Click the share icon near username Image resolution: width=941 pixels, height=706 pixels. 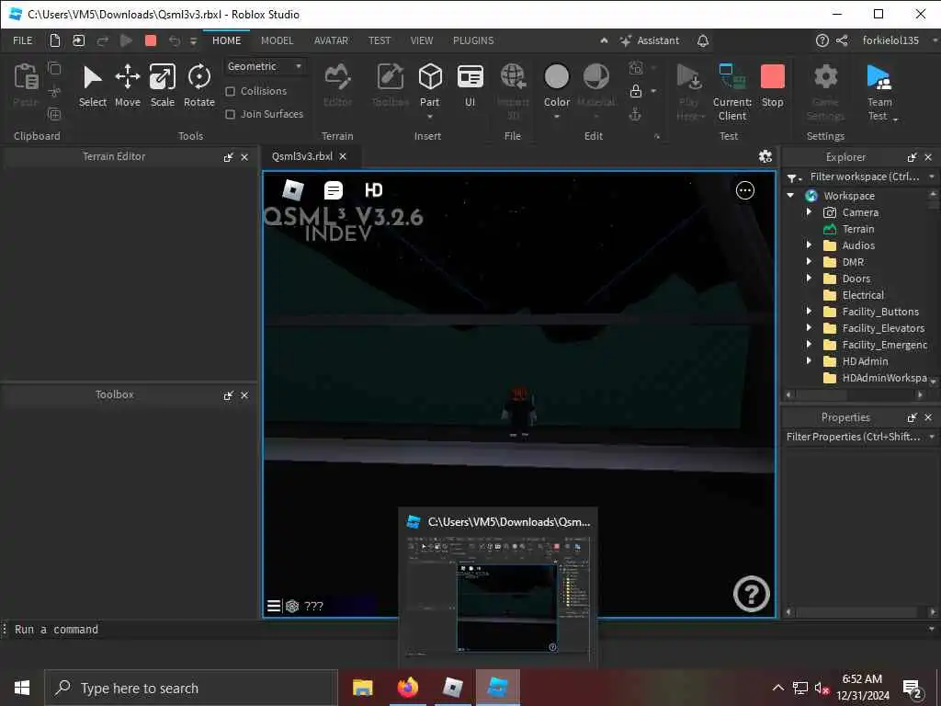(x=842, y=40)
